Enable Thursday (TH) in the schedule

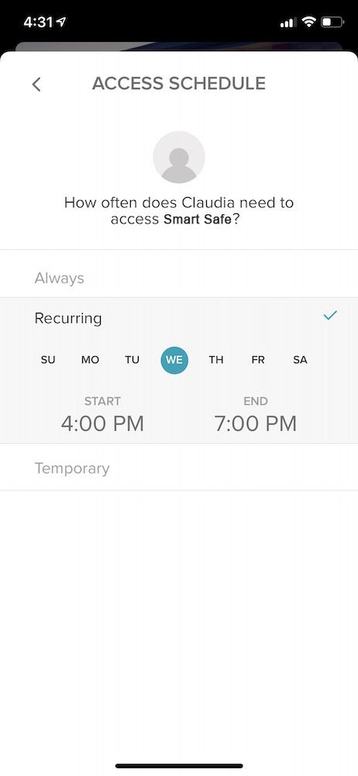point(216,360)
